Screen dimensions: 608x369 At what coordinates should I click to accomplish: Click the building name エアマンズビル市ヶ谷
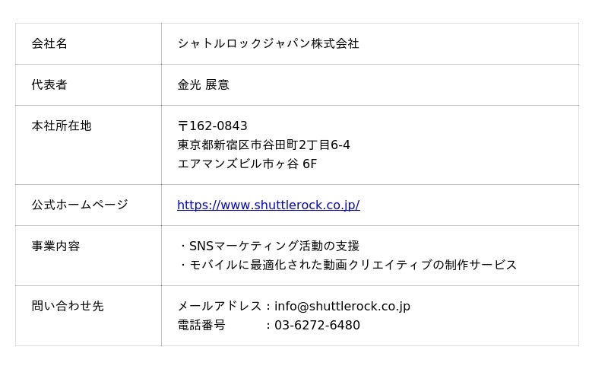(237, 164)
